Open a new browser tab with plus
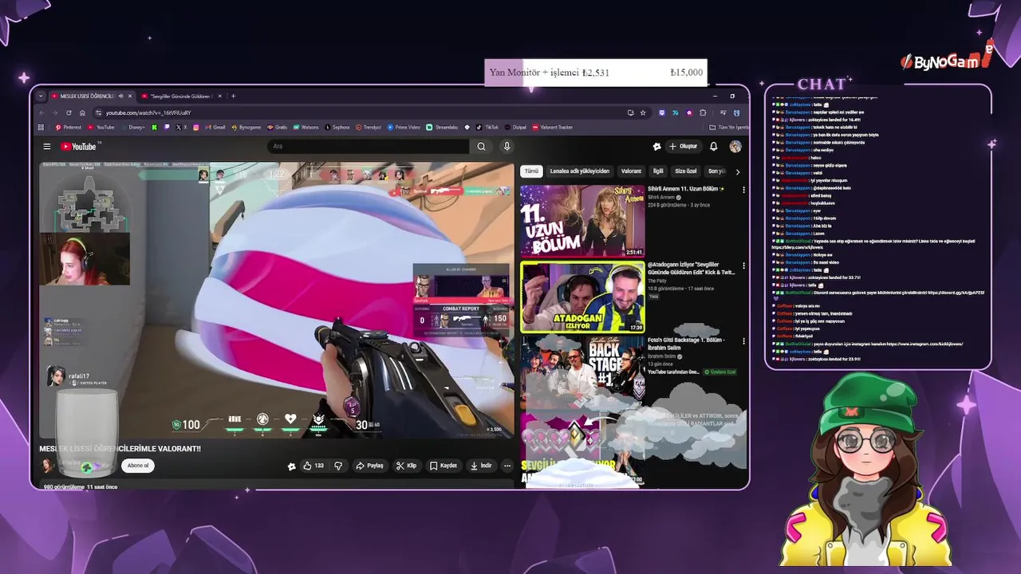 [233, 96]
